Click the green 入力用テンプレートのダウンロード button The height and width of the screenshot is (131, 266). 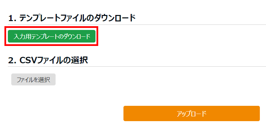[51, 36]
